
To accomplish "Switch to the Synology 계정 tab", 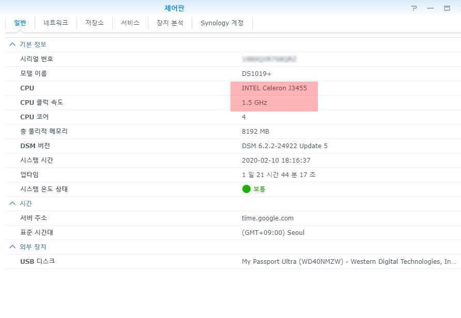I will tap(222, 23).
